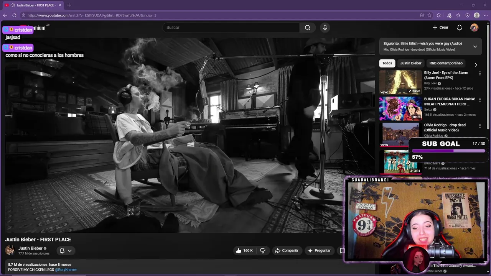Click the site info padlock icon

(x=23, y=15)
